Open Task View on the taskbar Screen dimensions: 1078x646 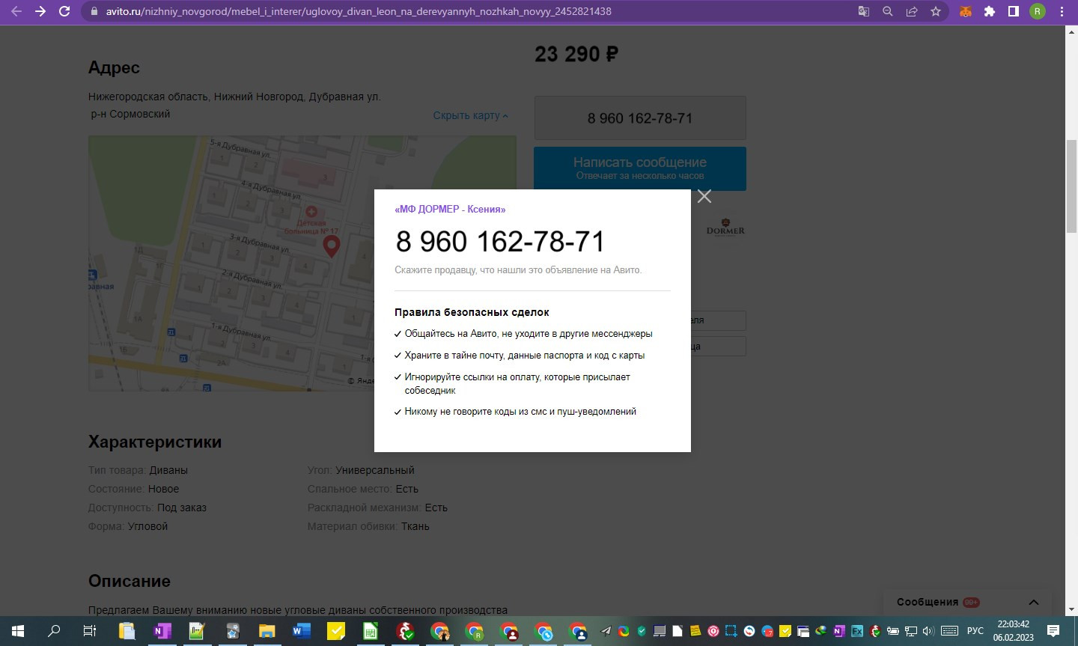click(x=90, y=631)
